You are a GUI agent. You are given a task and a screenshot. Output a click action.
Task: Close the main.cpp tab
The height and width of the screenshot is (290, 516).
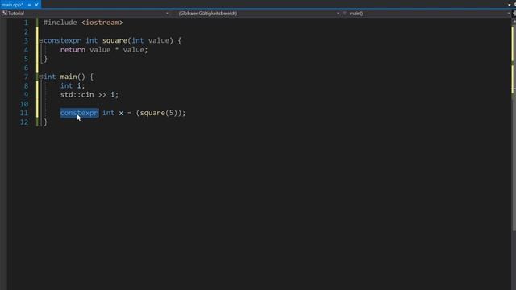[36, 5]
